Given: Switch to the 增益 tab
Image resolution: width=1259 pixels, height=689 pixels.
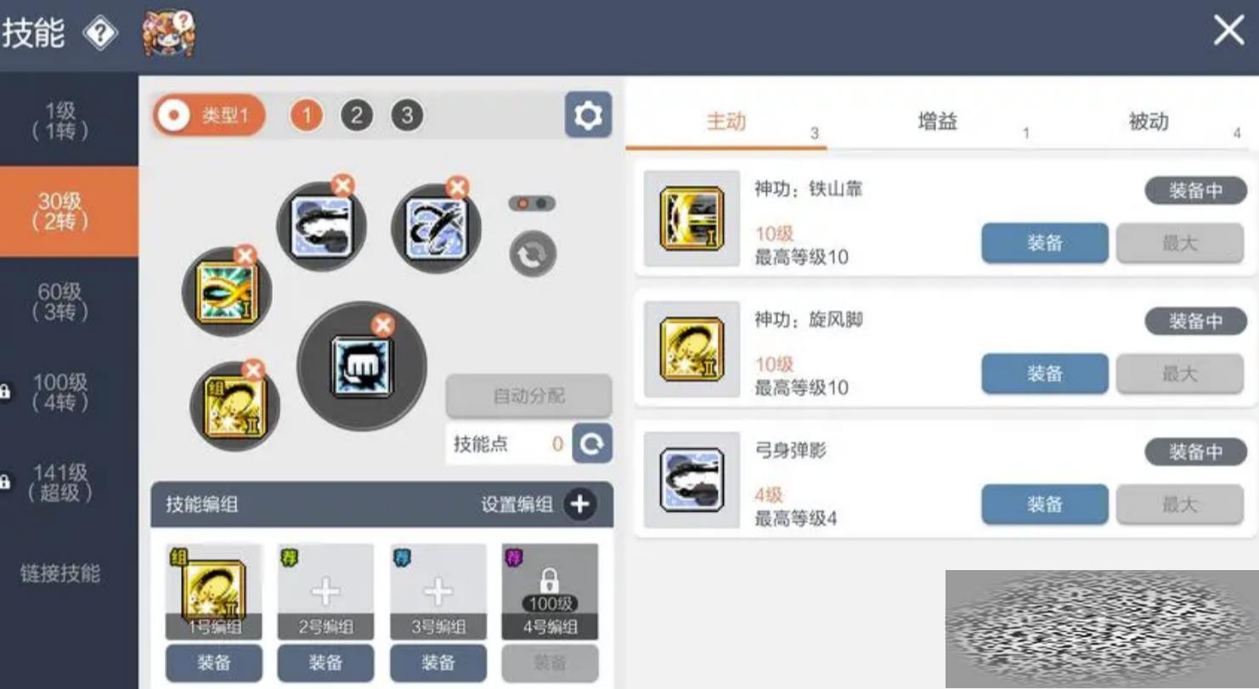Looking at the screenshot, I should 938,121.
